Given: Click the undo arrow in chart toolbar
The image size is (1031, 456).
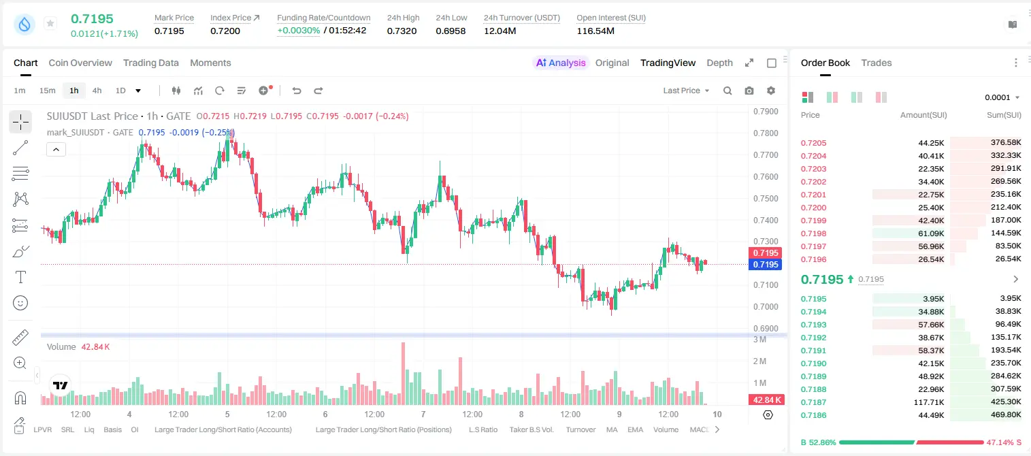Looking at the screenshot, I should point(296,91).
